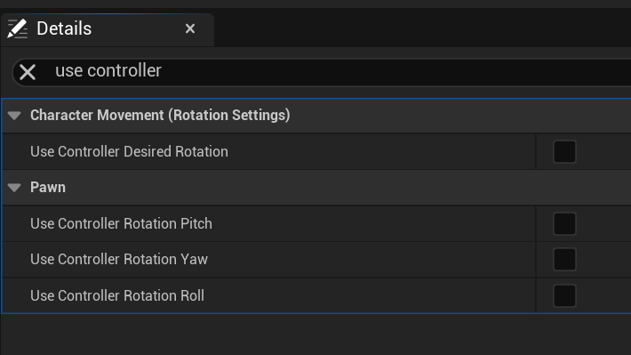Click the 'use controller' search field
This screenshot has width=631, height=355.
click(x=322, y=72)
